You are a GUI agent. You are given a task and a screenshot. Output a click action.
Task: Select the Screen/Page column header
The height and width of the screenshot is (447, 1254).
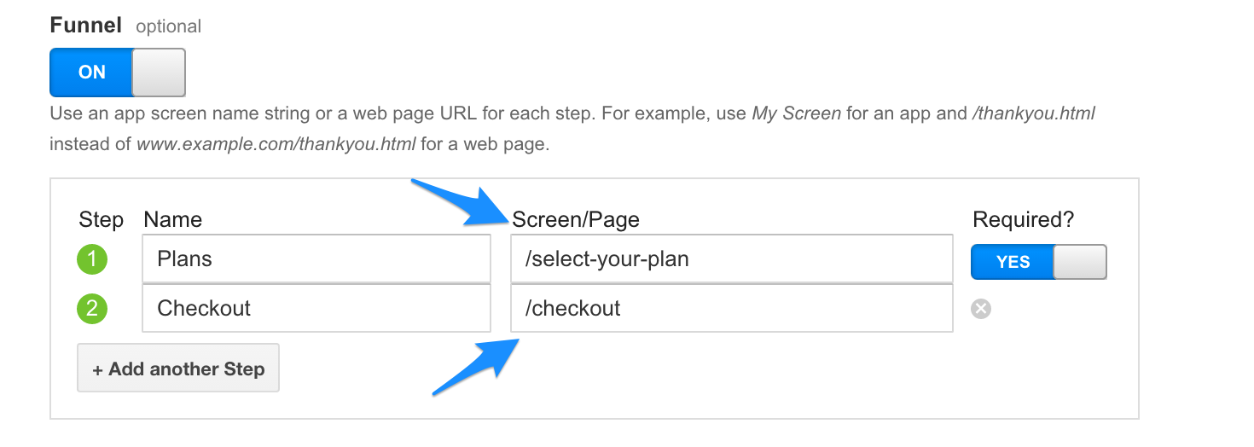576,220
